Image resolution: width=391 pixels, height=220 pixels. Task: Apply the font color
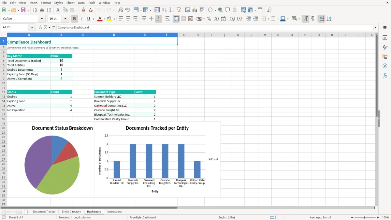pos(100,19)
